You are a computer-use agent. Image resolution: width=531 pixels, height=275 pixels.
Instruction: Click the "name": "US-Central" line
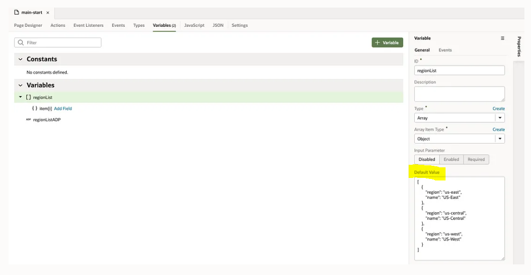(446, 218)
